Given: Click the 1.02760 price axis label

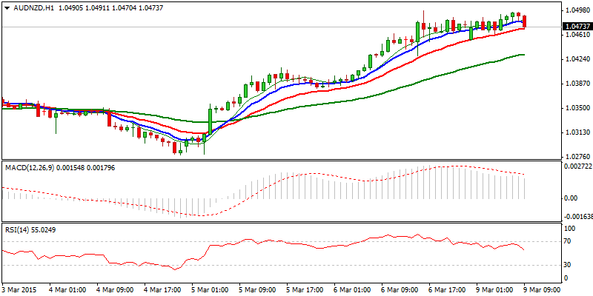Looking at the screenshot, I should (575, 157).
